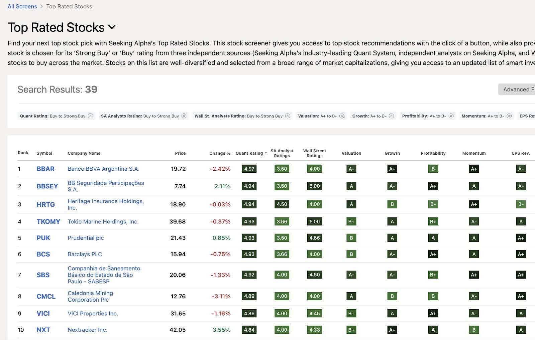Open Nextracker Inc. company link
Viewport: 535px width, 340px height.
[87, 330]
